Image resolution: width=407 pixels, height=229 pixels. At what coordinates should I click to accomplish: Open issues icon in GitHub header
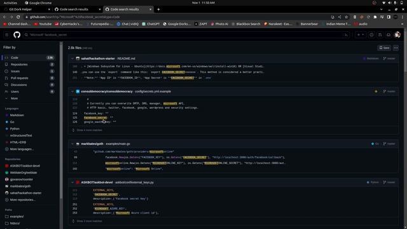pos(371,35)
